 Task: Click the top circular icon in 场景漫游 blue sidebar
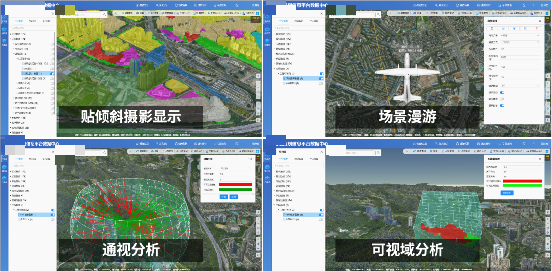tap(267, 18)
